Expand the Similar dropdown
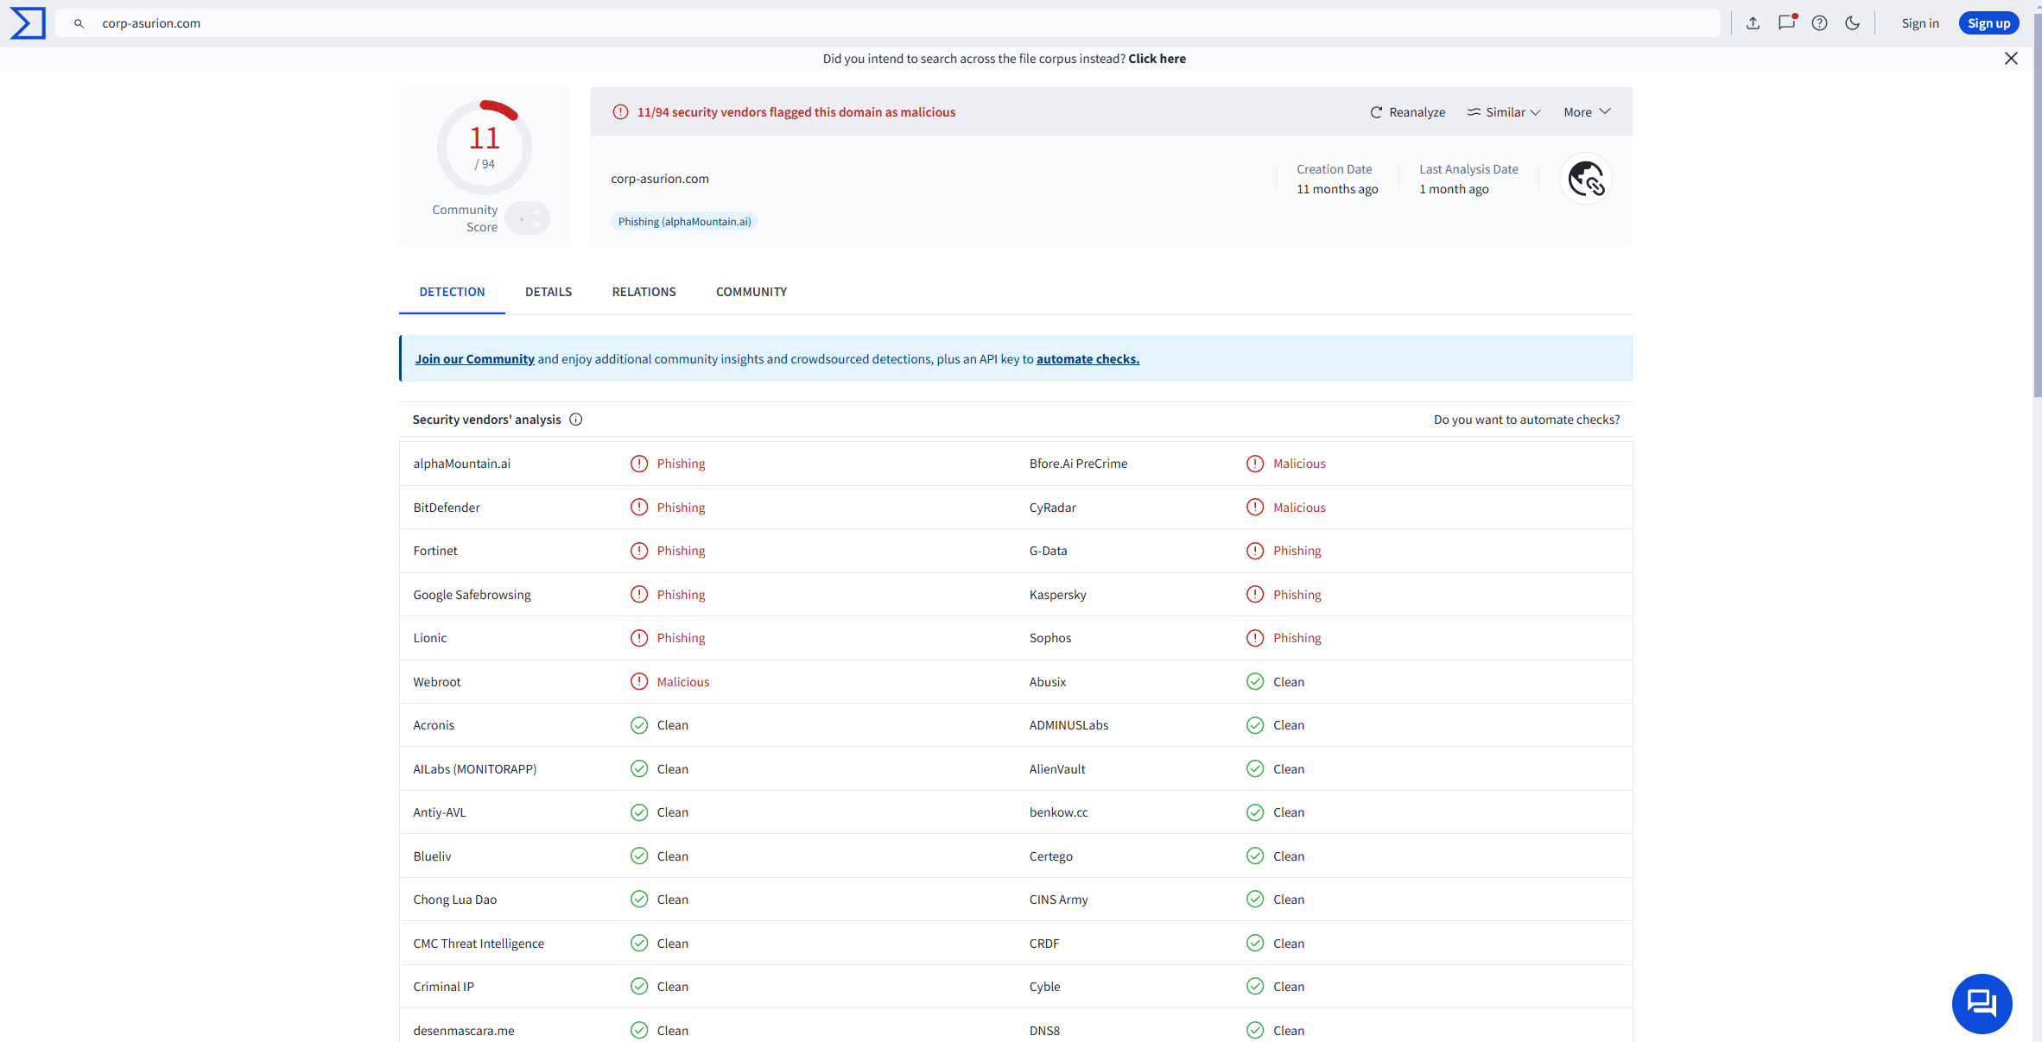Image resolution: width=2042 pixels, height=1042 pixels. coord(1504,112)
